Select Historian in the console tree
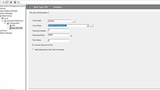Screen dimensions: 160x90 coord(3,8)
